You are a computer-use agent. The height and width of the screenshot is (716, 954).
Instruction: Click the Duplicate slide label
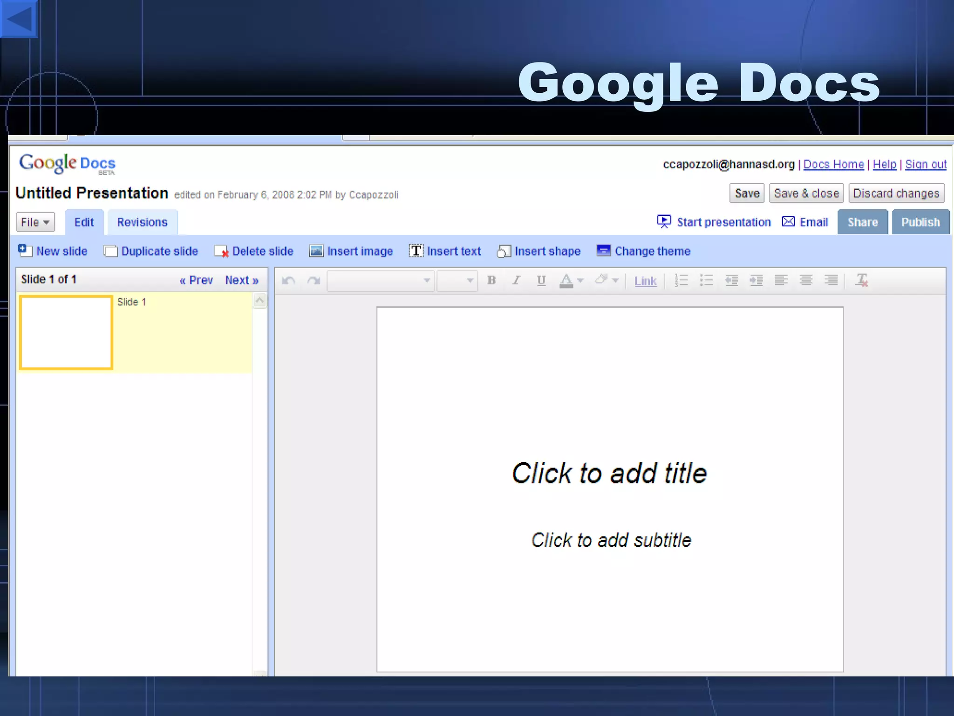pos(160,251)
